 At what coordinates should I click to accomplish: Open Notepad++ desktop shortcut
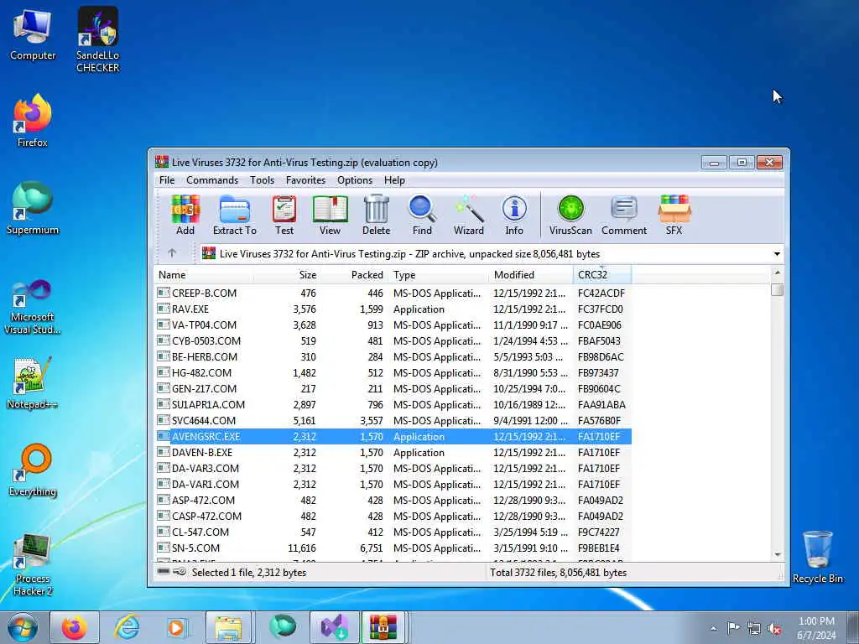click(x=33, y=383)
